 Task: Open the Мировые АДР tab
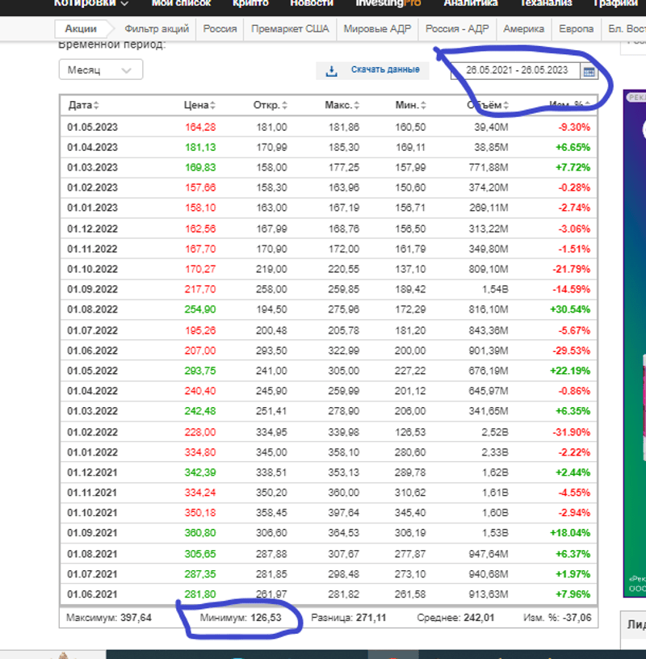click(x=377, y=29)
